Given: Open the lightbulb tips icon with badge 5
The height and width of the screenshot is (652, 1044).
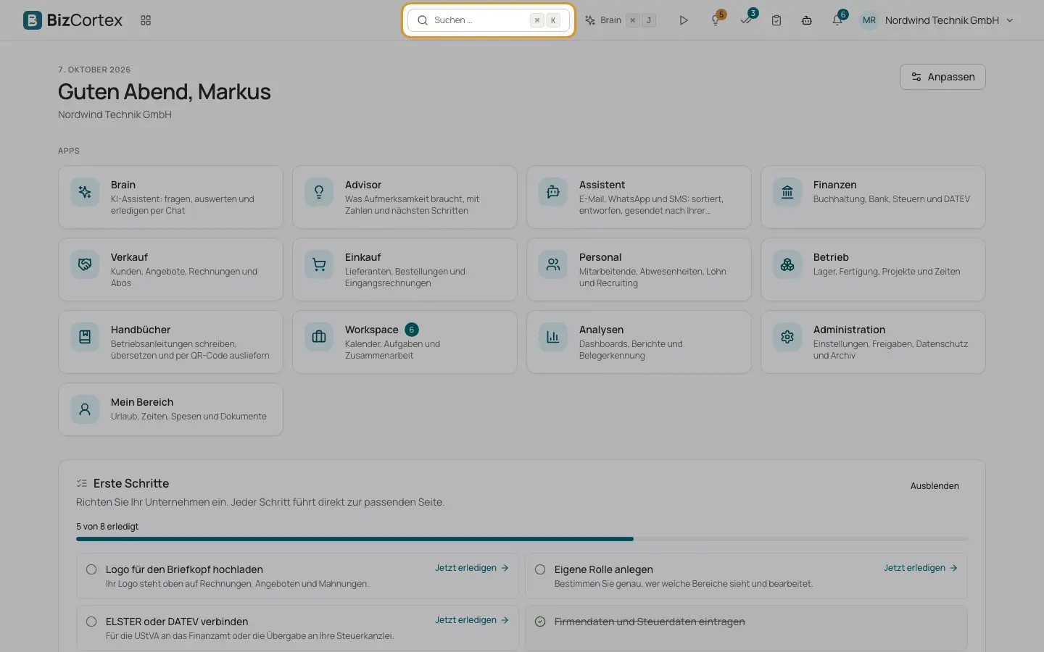Looking at the screenshot, I should [716, 20].
